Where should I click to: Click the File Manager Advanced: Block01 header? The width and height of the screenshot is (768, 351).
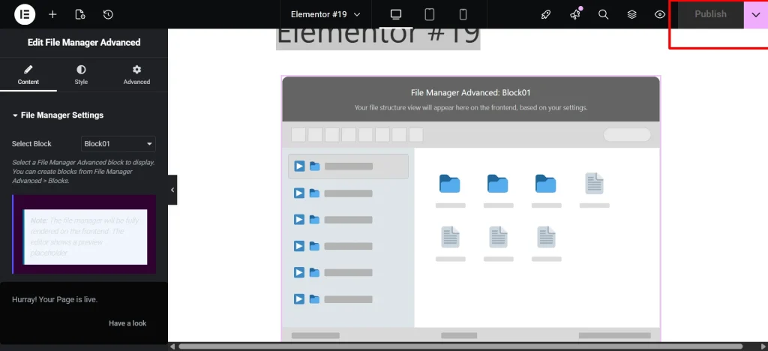[471, 92]
